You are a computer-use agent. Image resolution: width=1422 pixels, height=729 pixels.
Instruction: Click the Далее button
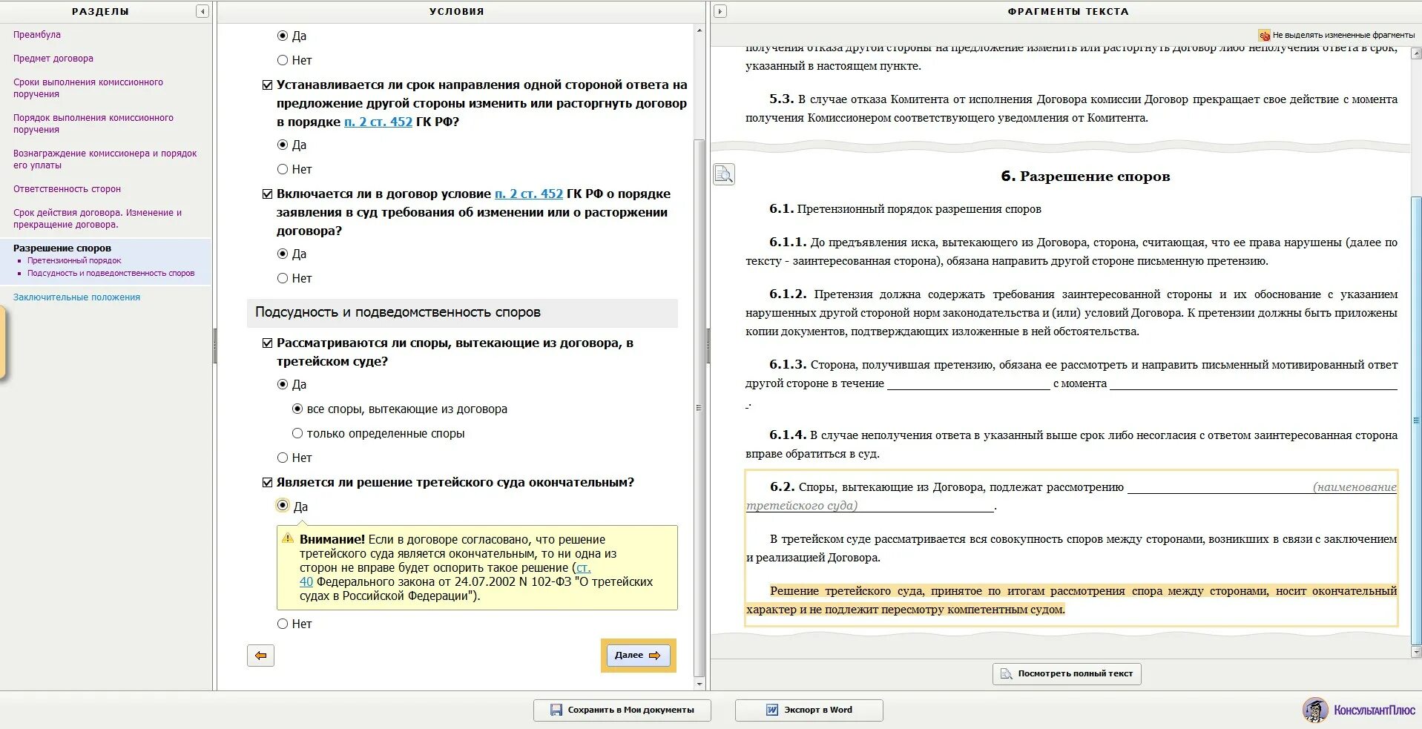638,656
